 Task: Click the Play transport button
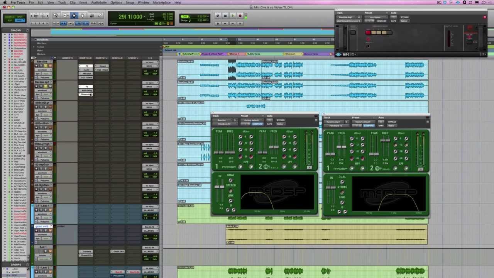(x=233, y=16)
